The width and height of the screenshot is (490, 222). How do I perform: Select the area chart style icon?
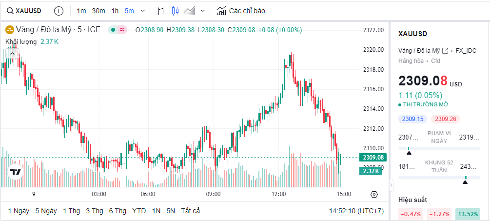tap(190, 11)
